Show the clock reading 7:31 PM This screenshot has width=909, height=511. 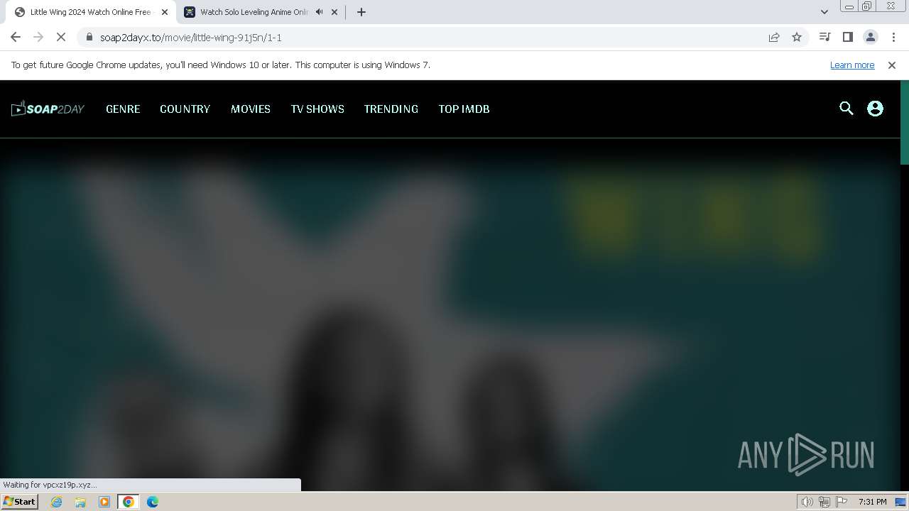tap(872, 502)
